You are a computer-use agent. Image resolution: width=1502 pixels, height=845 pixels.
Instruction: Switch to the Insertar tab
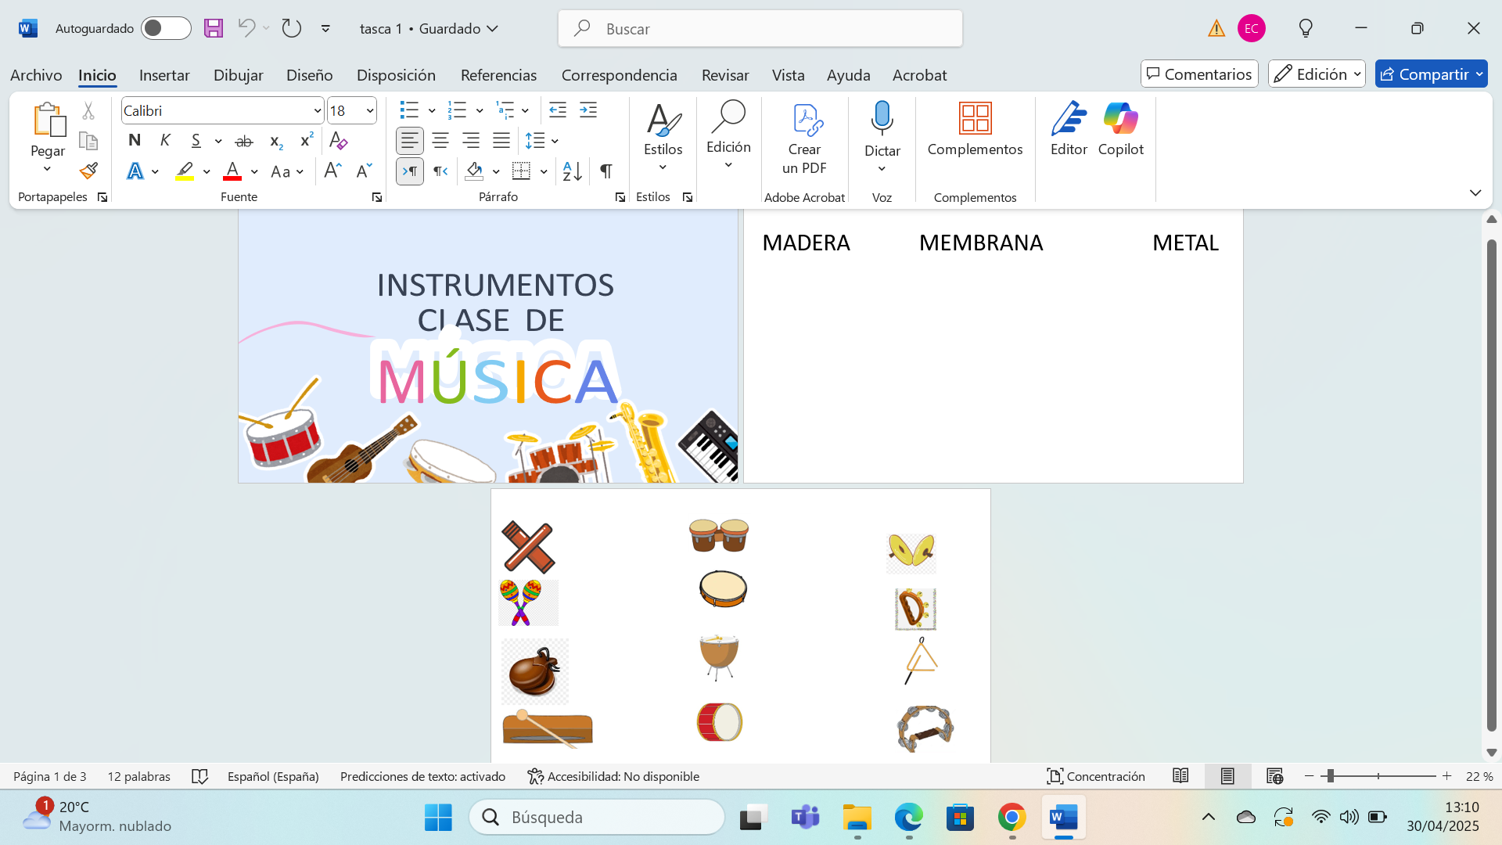pyautogui.click(x=164, y=75)
